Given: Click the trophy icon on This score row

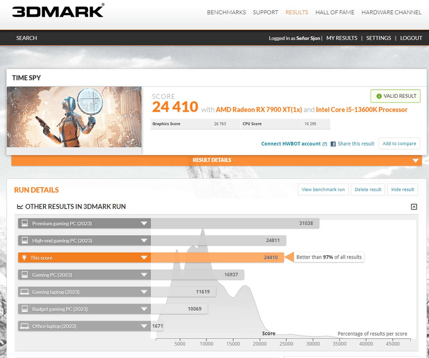Looking at the screenshot, I should 24,258.
